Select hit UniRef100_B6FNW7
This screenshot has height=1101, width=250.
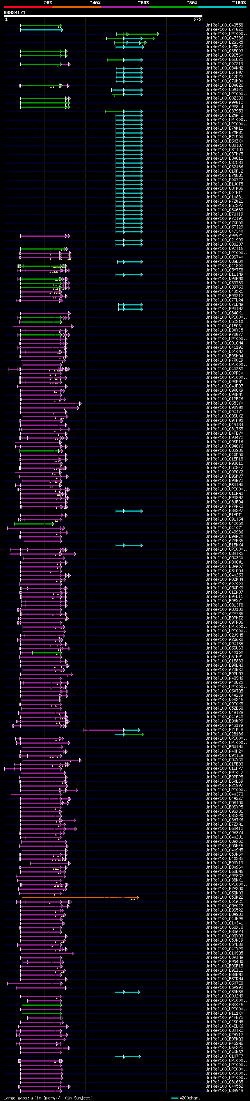[224, 72]
